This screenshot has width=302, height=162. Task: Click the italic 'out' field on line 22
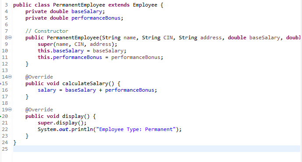click(64, 130)
